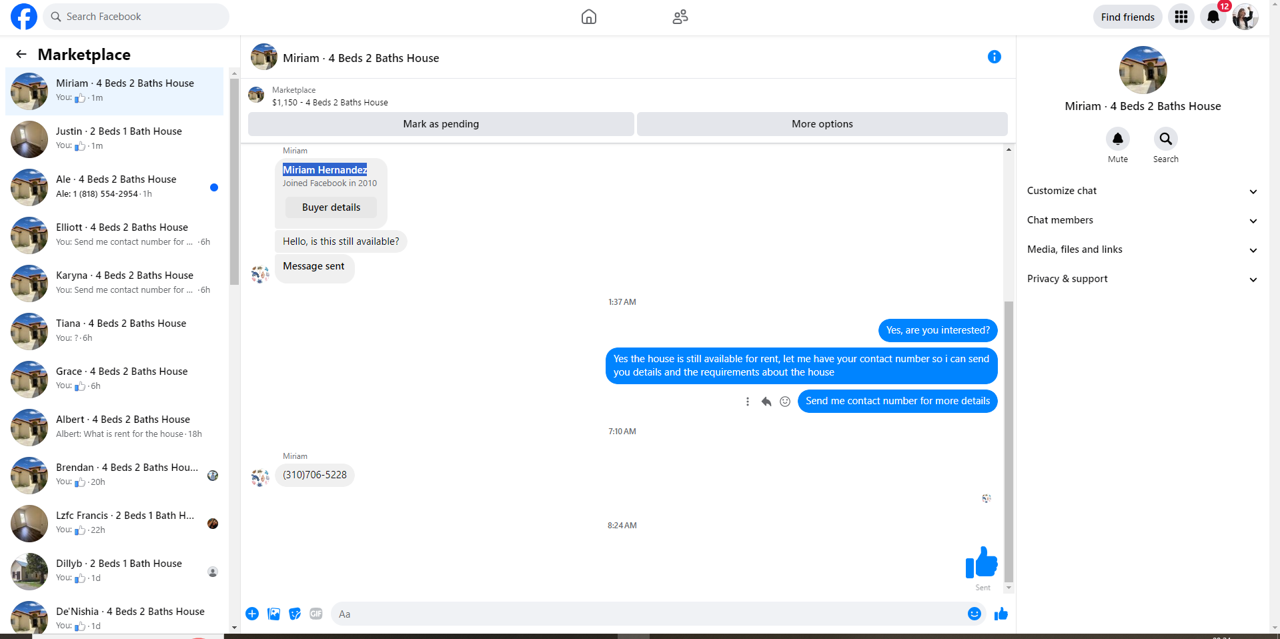The image size is (1280, 639).
Task: Click the large listing photo in right panel
Action: tap(1143, 70)
